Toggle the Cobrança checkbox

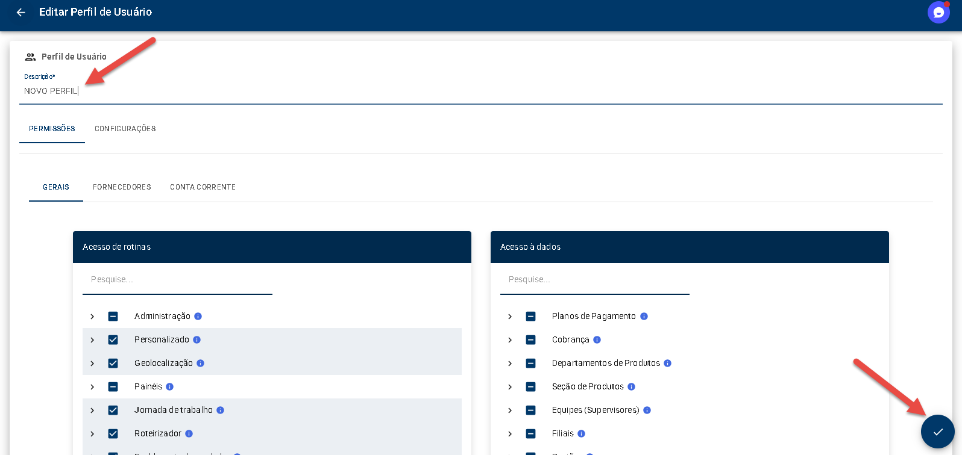530,339
